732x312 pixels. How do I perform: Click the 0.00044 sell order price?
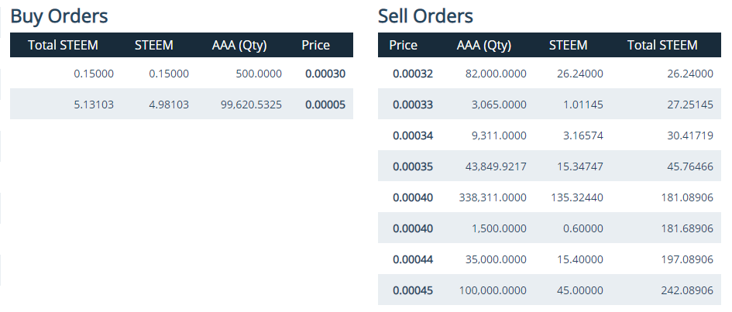[413, 259]
